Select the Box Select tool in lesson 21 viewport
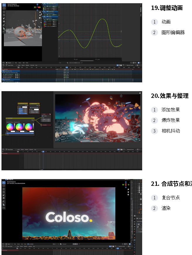This screenshot has height=255, width=192. point(4,183)
